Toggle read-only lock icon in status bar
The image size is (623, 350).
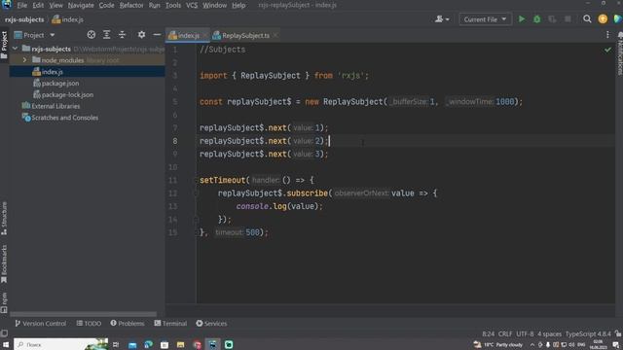618,333
